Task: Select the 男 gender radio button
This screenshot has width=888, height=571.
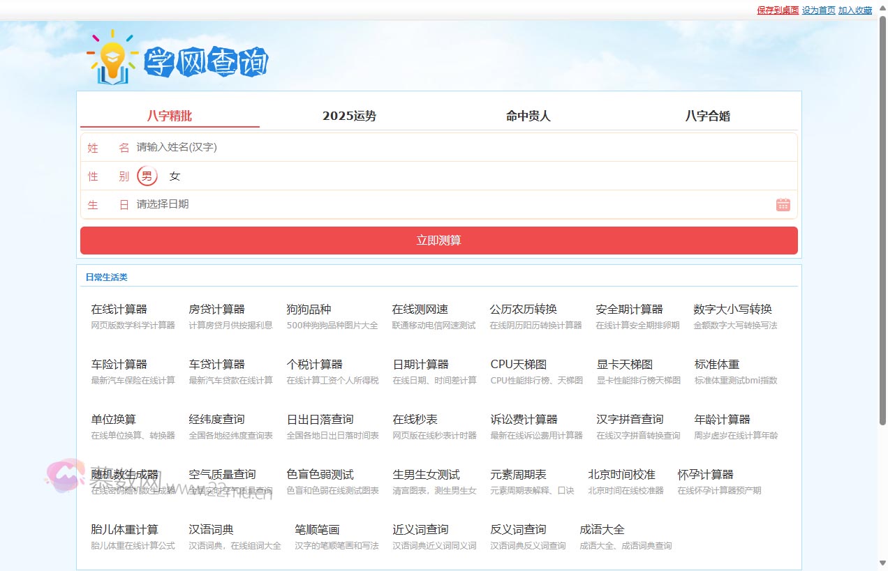Action: (146, 176)
